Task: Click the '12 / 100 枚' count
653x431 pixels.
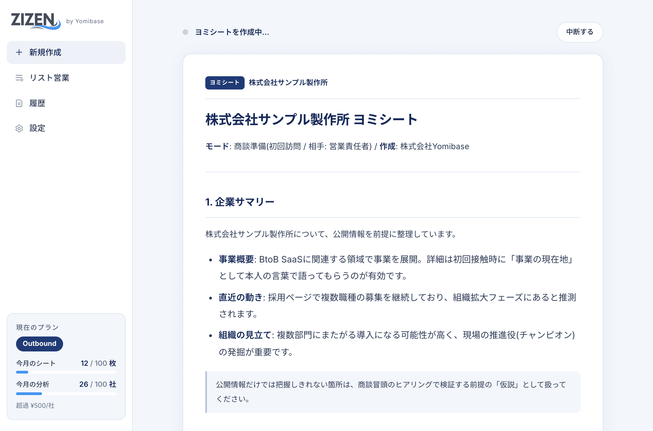Action: pyautogui.click(x=98, y=363)
